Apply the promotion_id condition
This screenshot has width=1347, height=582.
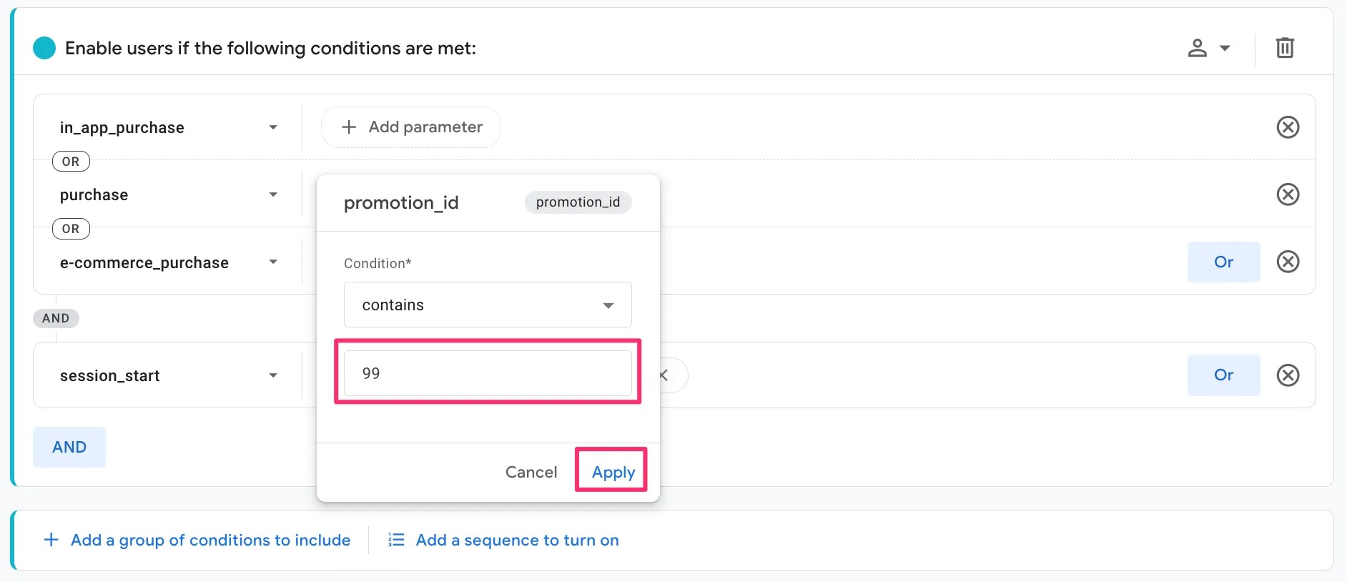[x=613, y=472]
